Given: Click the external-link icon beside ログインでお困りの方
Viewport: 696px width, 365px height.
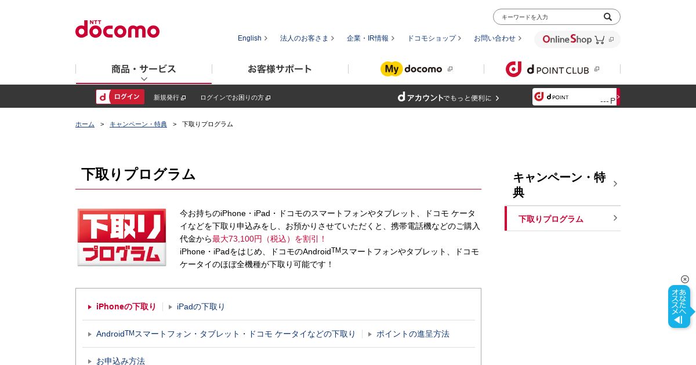Looking at the screenshot, I should click(268, 98).
